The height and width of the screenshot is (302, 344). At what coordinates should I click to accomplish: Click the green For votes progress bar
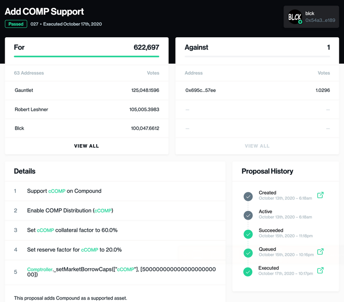[86, 57]
